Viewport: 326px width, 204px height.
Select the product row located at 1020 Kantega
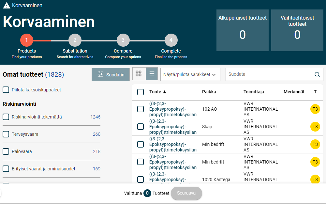(141, 180)
